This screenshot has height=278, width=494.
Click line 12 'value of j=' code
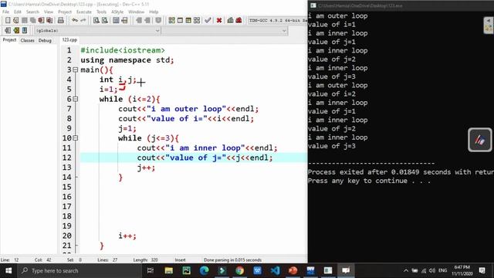click(x=205, y=158)
